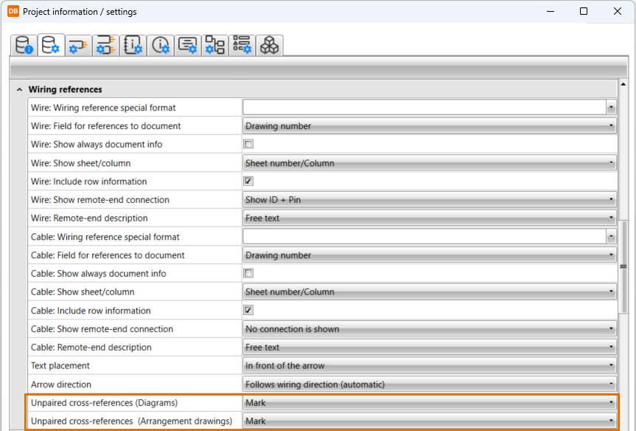Open the database info tab icon

(x=24, y=46)
